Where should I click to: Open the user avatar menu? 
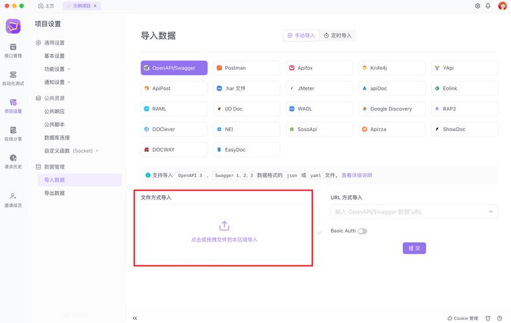(502, 6)
